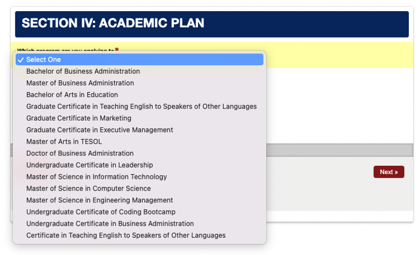Choose Master of Business Administration
The width and height of the screenshot is (420, 255).
click(139, 83)
